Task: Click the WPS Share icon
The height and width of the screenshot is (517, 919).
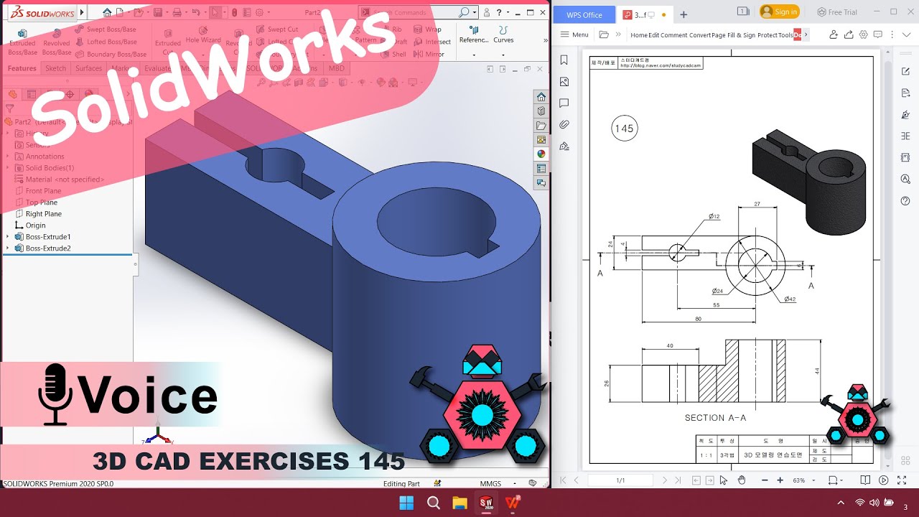Action: coord(849,34)
